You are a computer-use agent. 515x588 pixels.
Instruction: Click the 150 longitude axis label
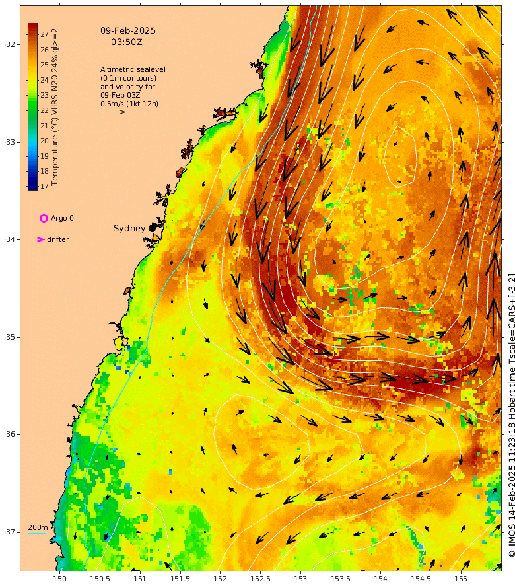click(59, 579)
